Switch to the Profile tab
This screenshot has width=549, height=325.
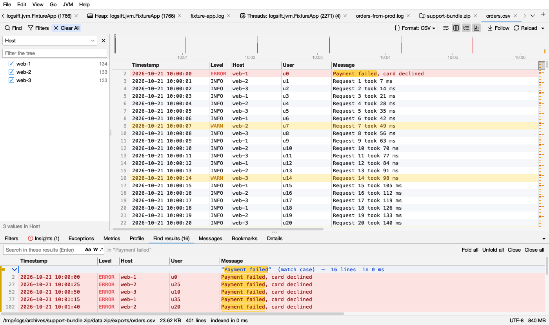click(x=137, y=238)
